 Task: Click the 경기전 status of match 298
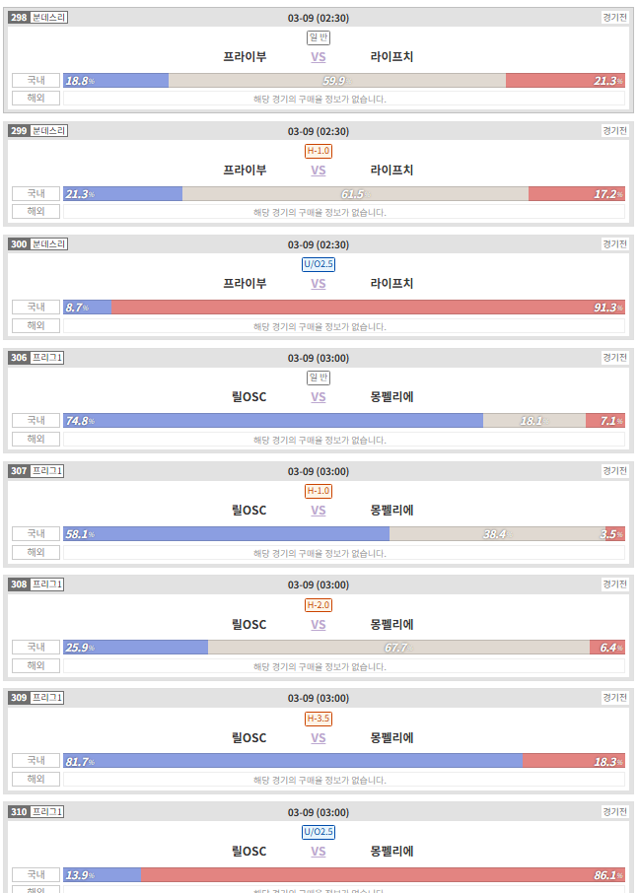(615, 18)
